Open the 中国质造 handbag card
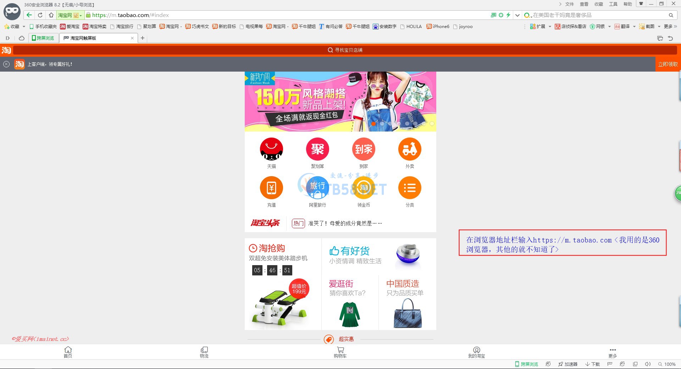Viewport: 681px width, 369px height. [x=408, y=302]
